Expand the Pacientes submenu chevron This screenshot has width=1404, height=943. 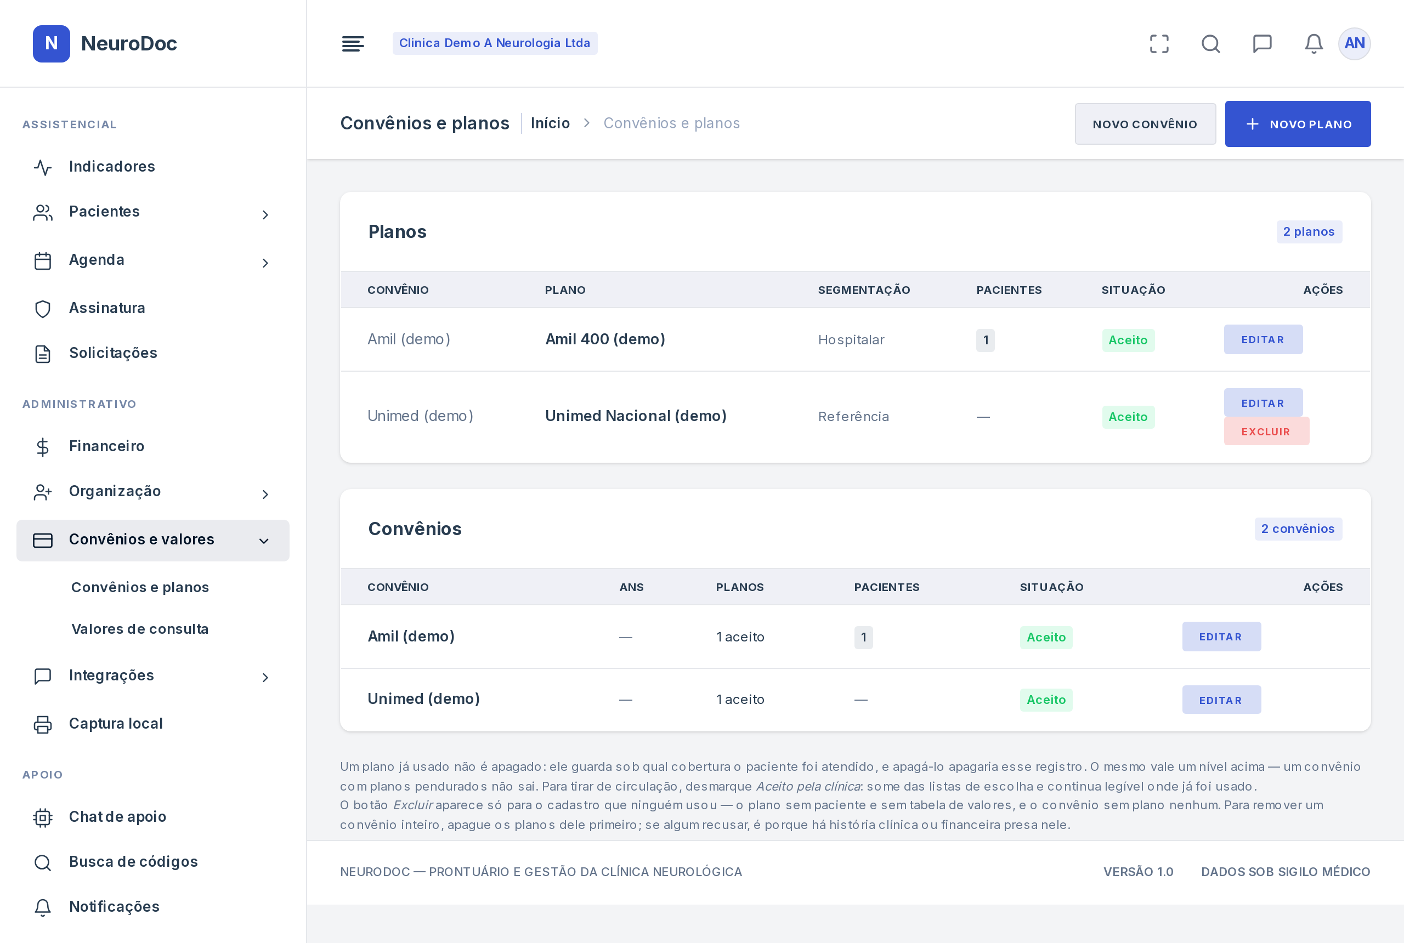(x=265, y=215)
